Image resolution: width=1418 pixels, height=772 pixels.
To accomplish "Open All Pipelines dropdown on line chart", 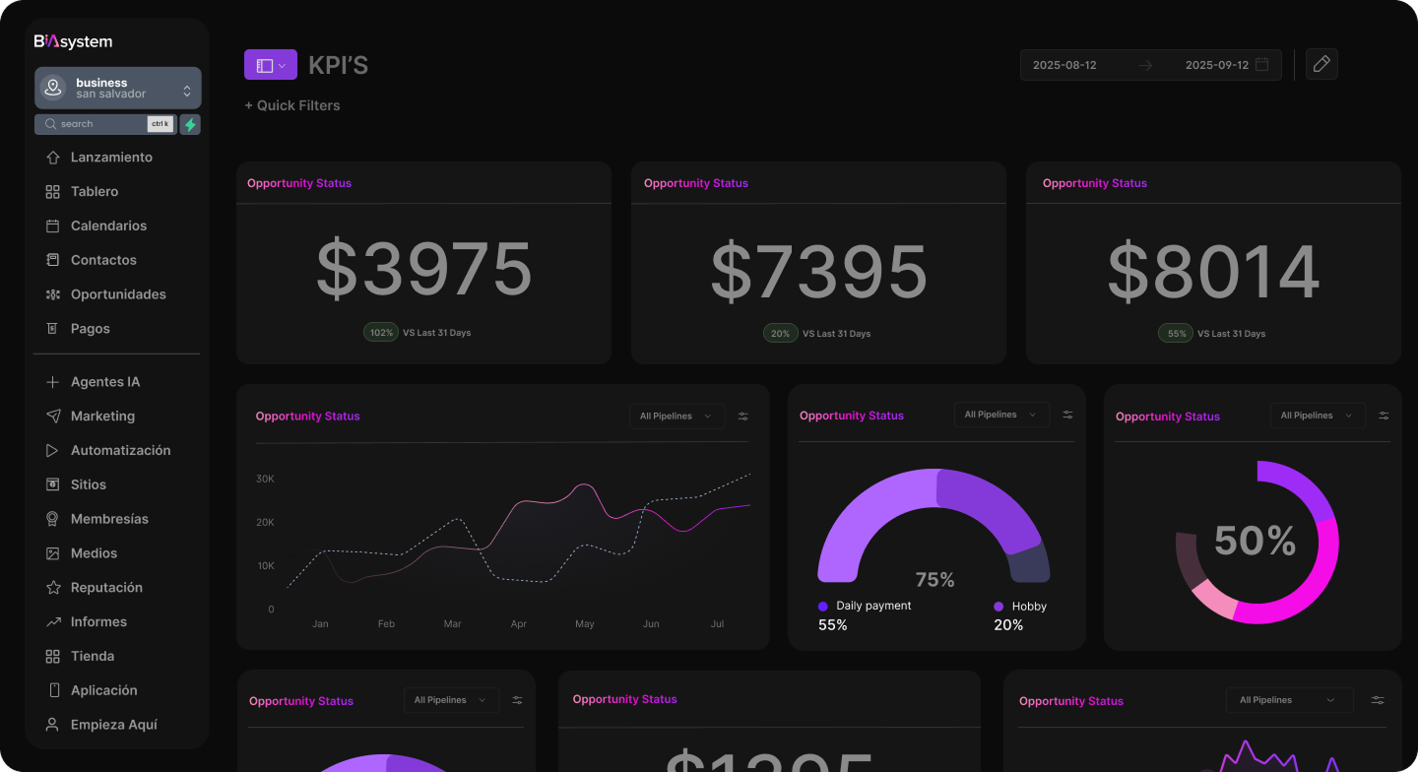I will tap(677, 417).
